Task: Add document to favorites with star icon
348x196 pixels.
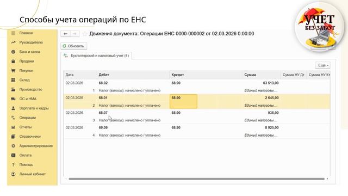Action: point(85,34)
